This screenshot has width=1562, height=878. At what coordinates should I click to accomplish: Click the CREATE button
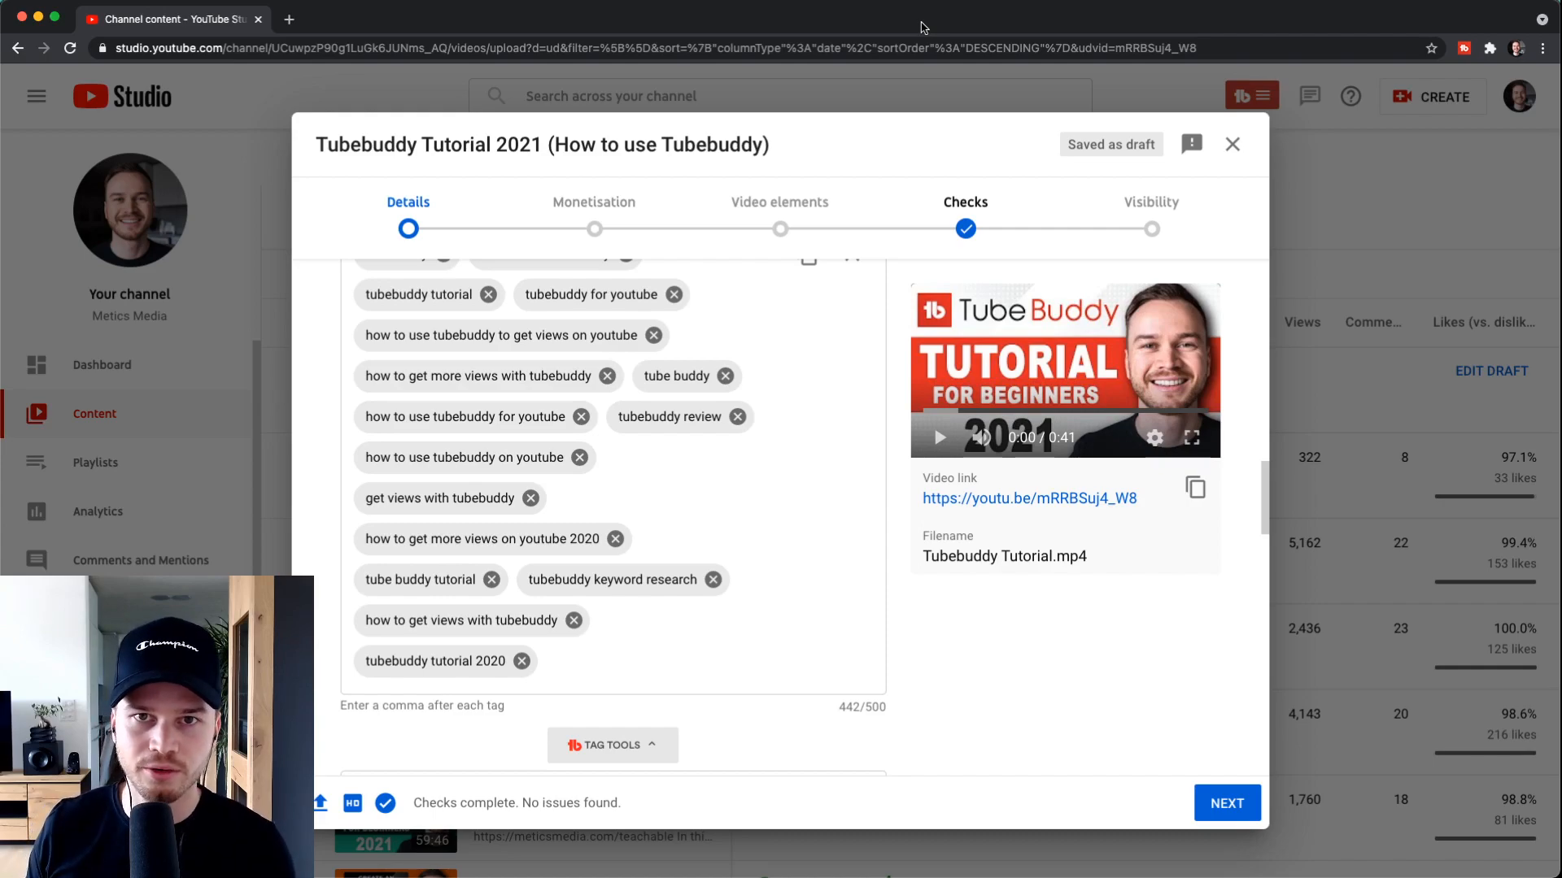tap(1432, 96)
